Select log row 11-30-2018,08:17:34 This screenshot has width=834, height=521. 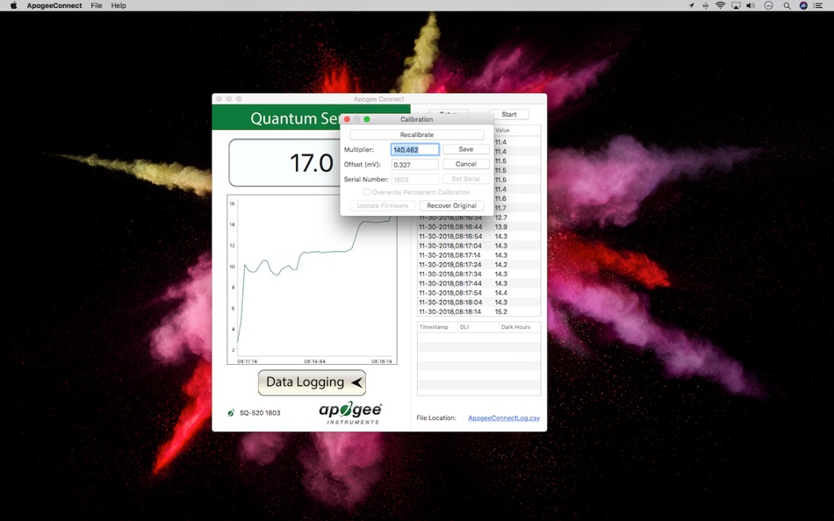click(x=478, y=275)
